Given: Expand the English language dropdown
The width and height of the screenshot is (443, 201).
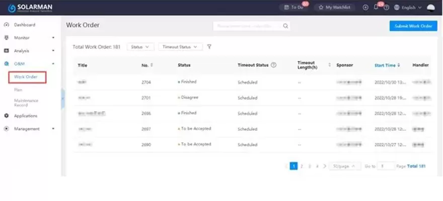Looking at the screenshot, I should tap(408, 8).
